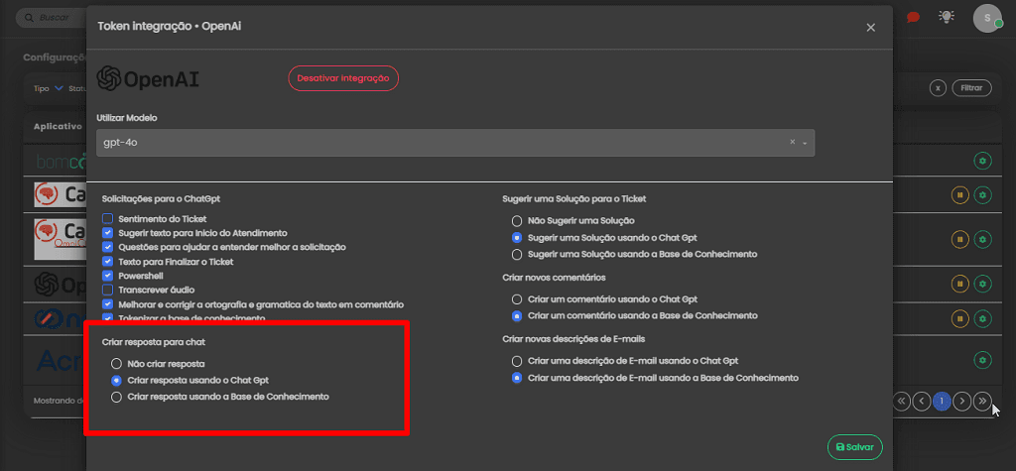This screenshot has width=1016, height=471.
Task: Click the lightbulb icon in the header
Action: pyautogui.click(x=947, y=17)
